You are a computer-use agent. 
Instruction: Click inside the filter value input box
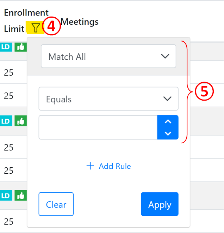(x=98, y=127)
